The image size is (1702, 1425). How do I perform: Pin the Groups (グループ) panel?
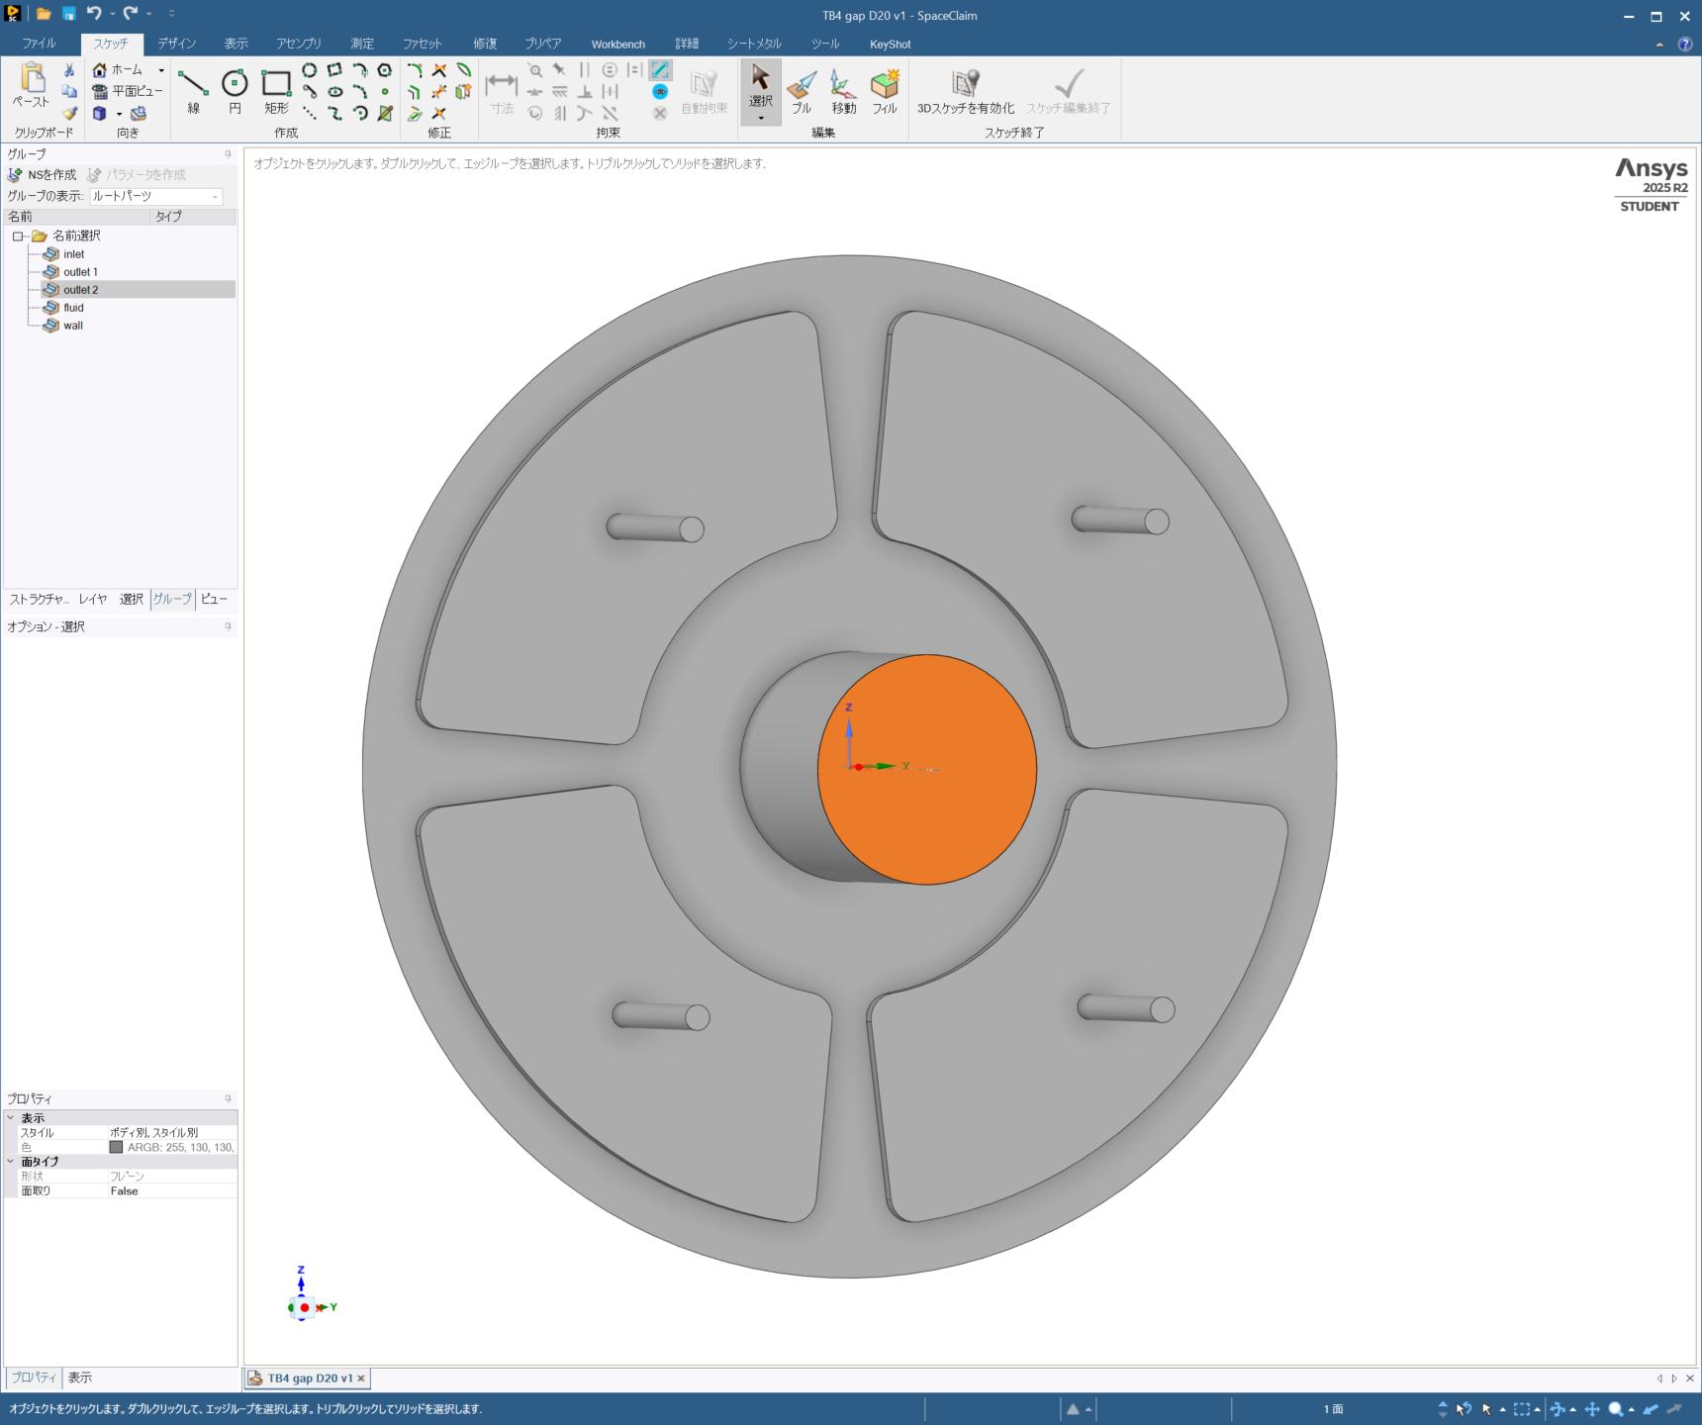pyautogui.click(x=229, y=154)
